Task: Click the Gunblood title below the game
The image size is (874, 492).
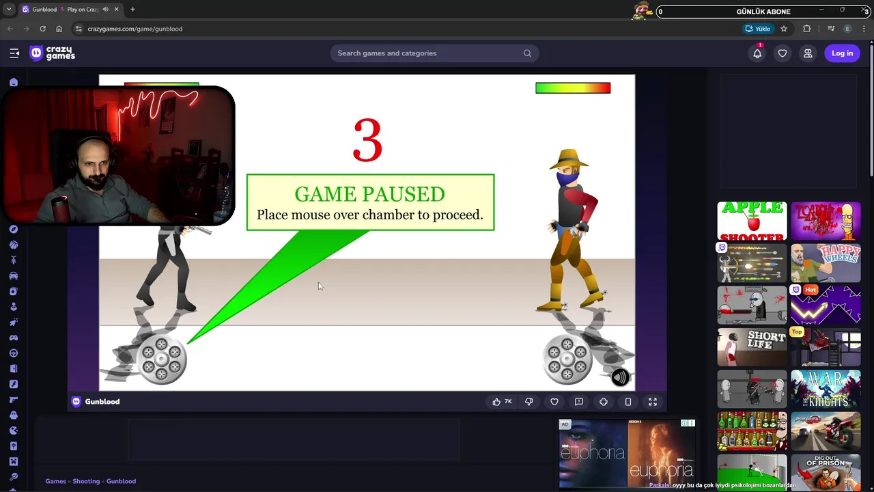Action: pyautogui.click(x=102, y=402)
